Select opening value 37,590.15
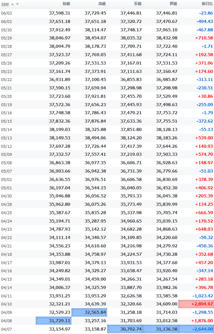This screenshot has height=334, width=214. [59, 88]
